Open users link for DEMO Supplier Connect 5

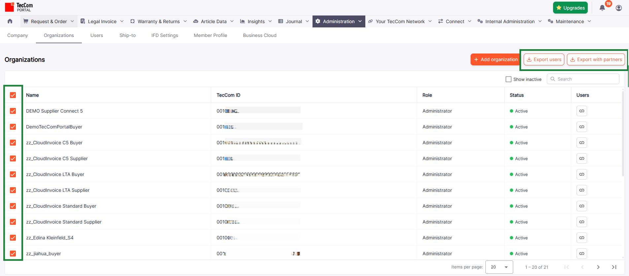point(582,111)
